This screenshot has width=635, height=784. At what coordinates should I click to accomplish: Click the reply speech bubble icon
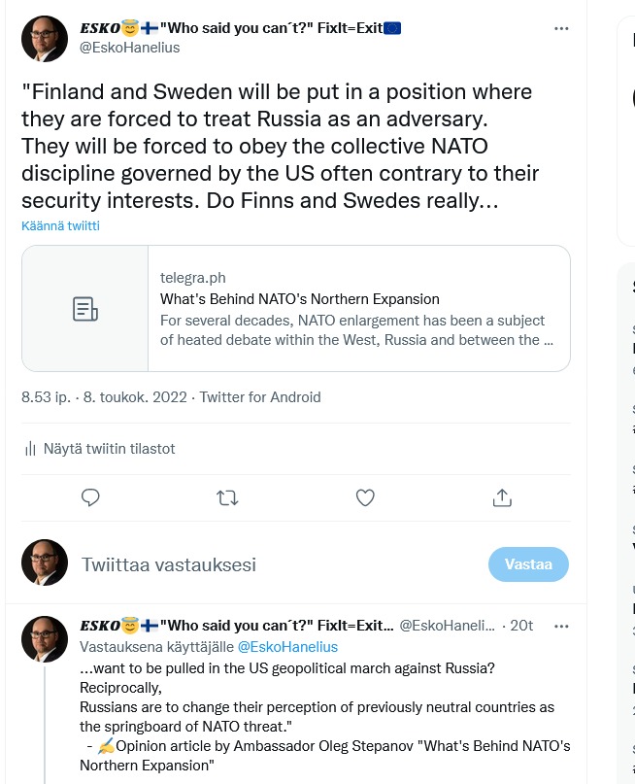point(91,497)
